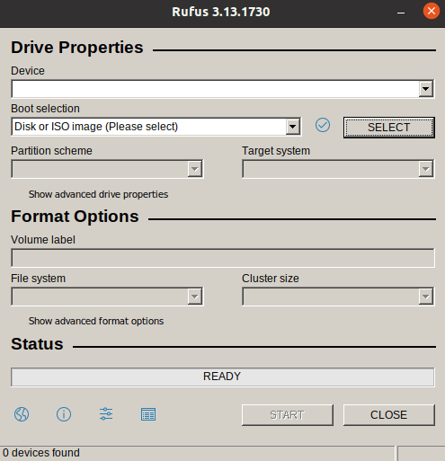Click the READY progress bar

coord(223,377)
